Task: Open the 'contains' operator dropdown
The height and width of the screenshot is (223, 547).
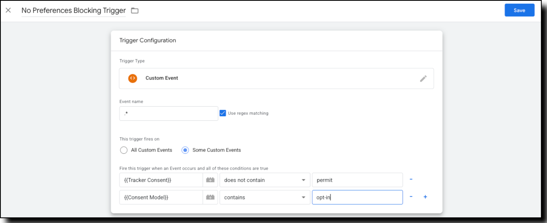Action: point(265,197)
